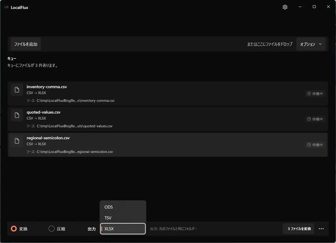Click the CSV → XLSX label under inventory-comma.csv

click(36, 93)
